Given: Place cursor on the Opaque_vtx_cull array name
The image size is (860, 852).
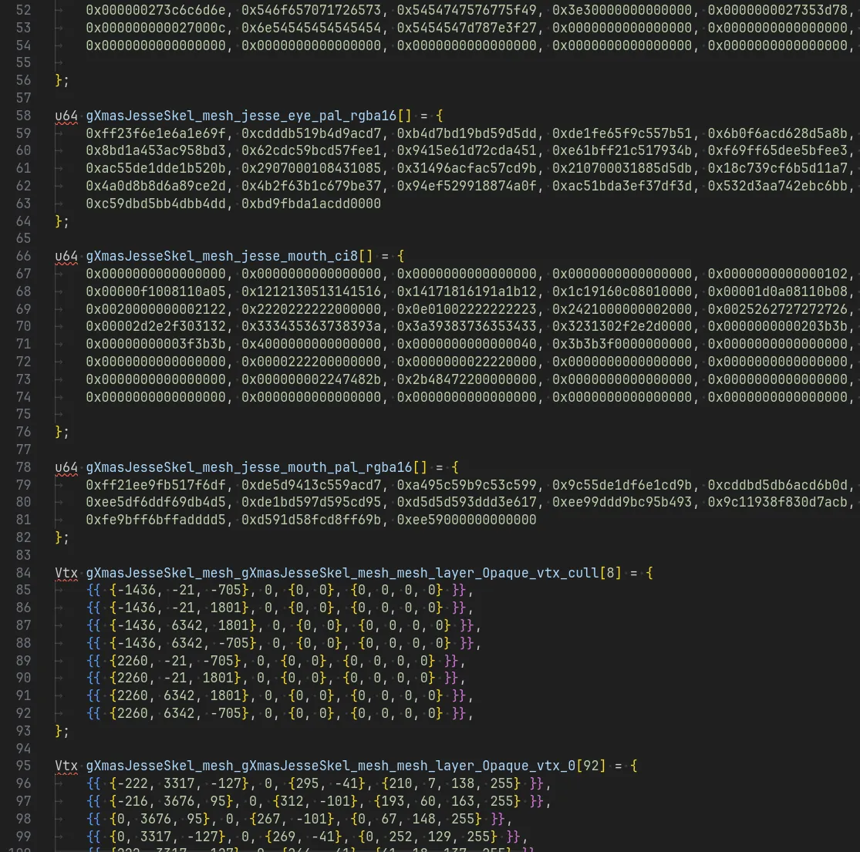Looking at the screenshot, I should (342, 573).
